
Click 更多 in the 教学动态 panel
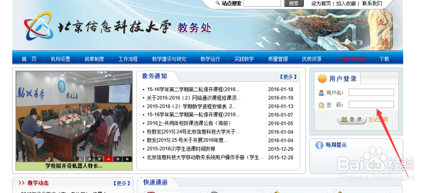pos(122,183)
